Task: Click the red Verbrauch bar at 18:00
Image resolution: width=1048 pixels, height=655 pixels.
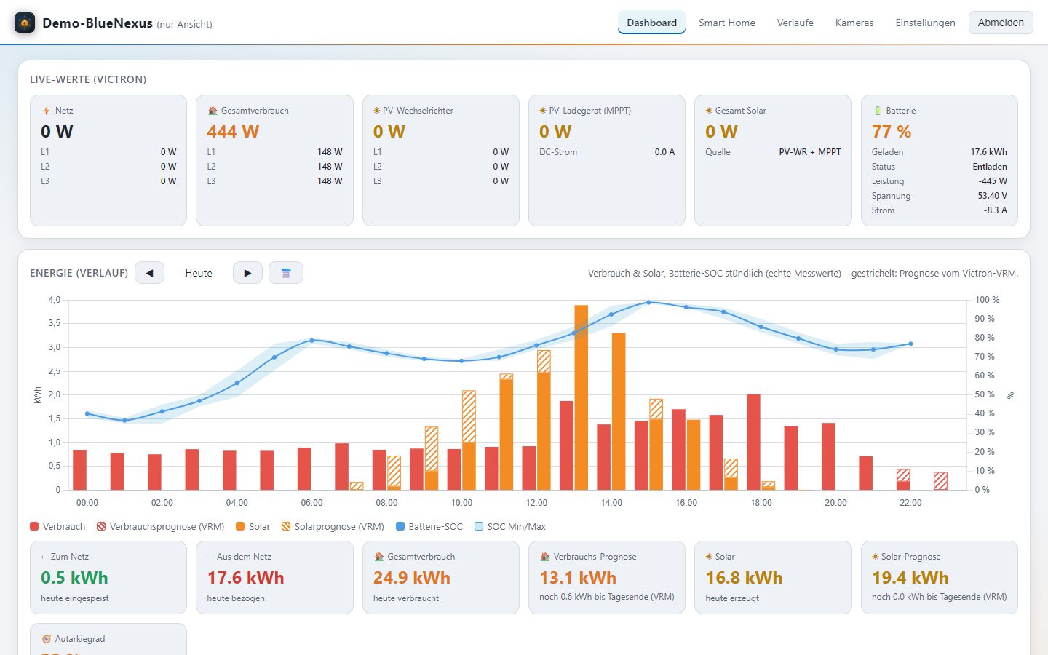Action: (753, 442)
